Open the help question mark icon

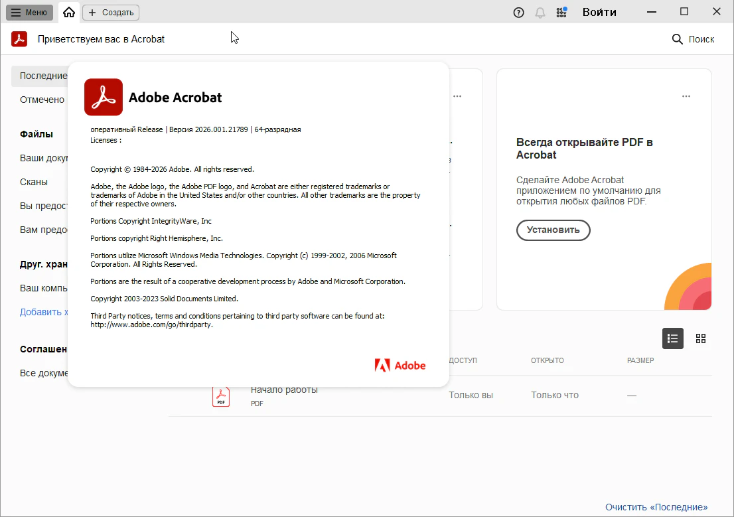click(518, 13)
